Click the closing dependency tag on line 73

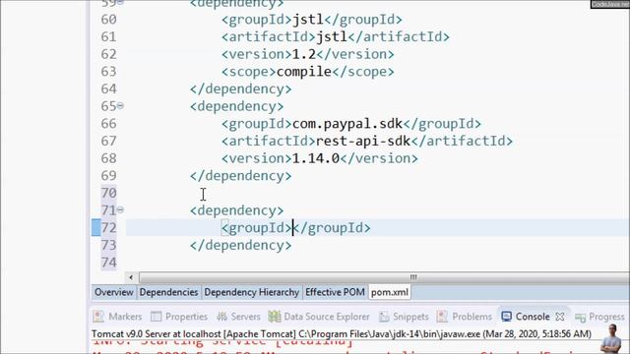coord(240,245)
